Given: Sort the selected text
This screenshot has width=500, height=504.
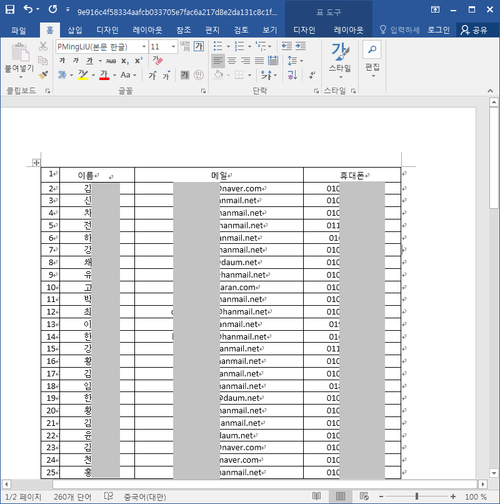Looking at the screenshot, I should click(x=292, y=75).
